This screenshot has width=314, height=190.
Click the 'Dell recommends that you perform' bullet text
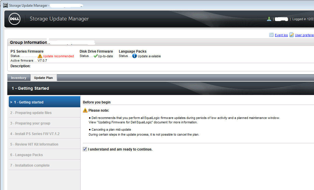(x=184, y=118)
